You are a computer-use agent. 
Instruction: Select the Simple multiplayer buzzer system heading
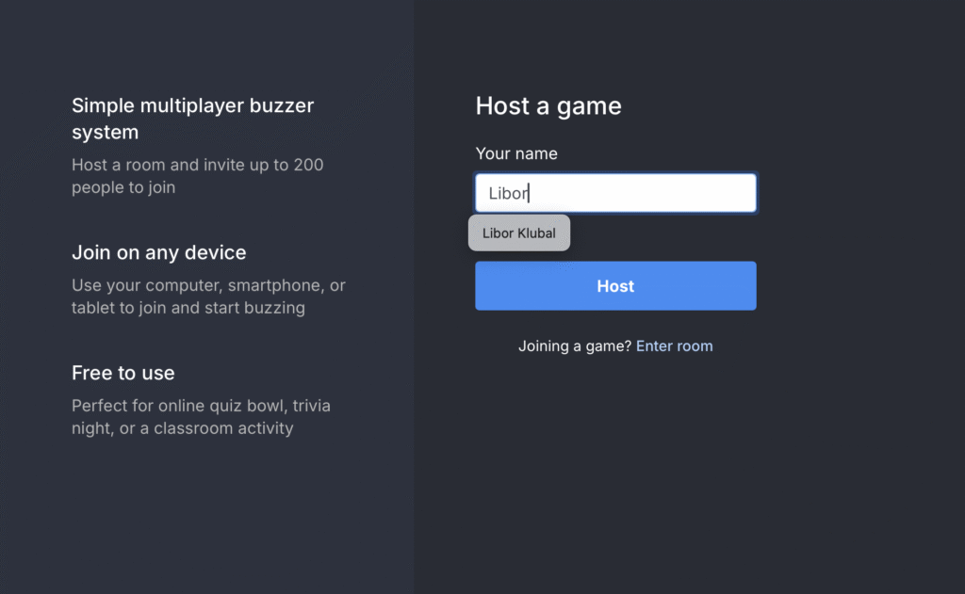tap(192, 119)
